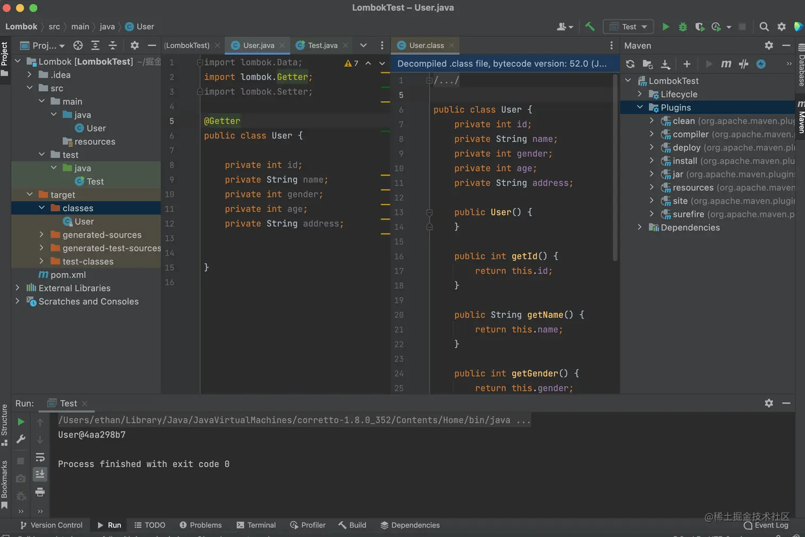Start debugging with the bug icon
This screenshot has height=537, width=805.
(683, 27)
